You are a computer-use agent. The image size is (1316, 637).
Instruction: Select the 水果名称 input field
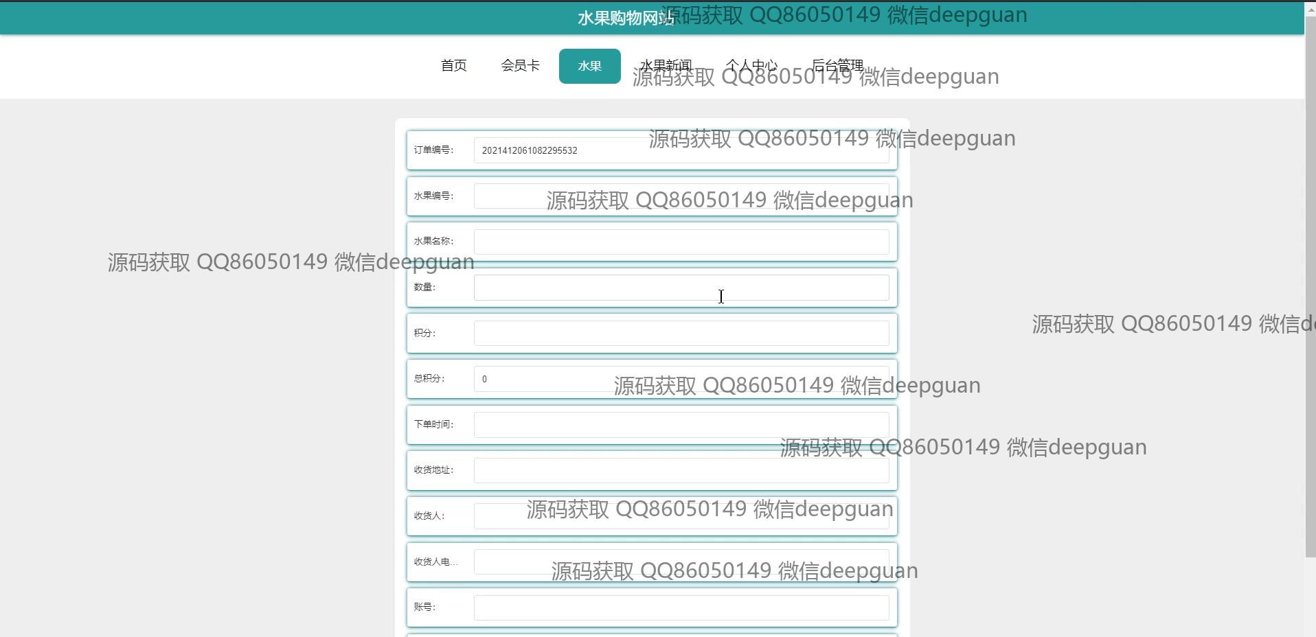click(x=680, y=242)
